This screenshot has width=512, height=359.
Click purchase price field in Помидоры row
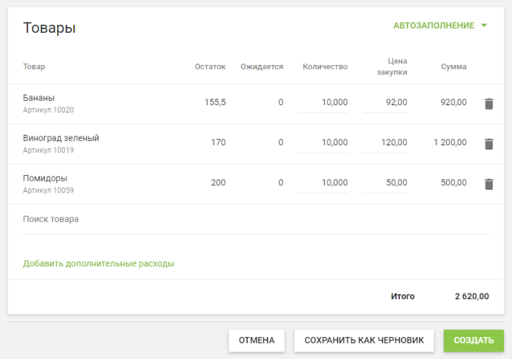(x=385, y=183)
